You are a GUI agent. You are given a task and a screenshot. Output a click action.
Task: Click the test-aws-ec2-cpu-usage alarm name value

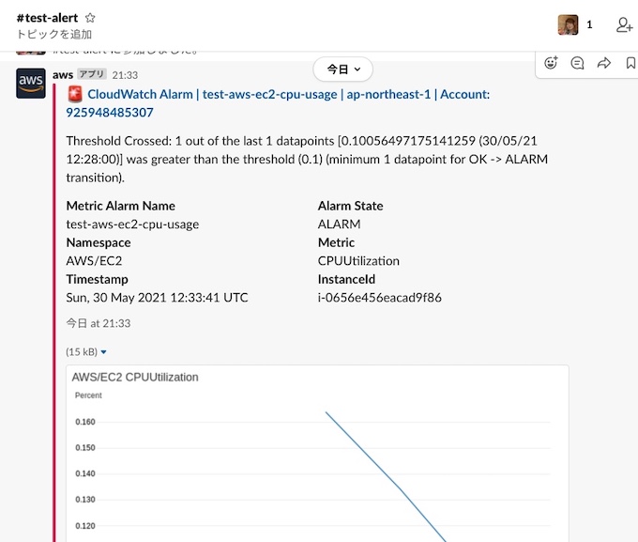tap(132, 225)
